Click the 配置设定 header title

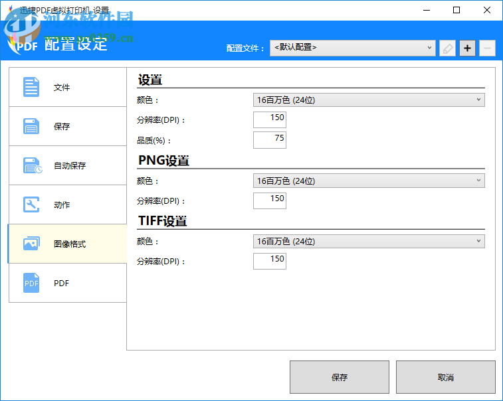click(76, 44)
